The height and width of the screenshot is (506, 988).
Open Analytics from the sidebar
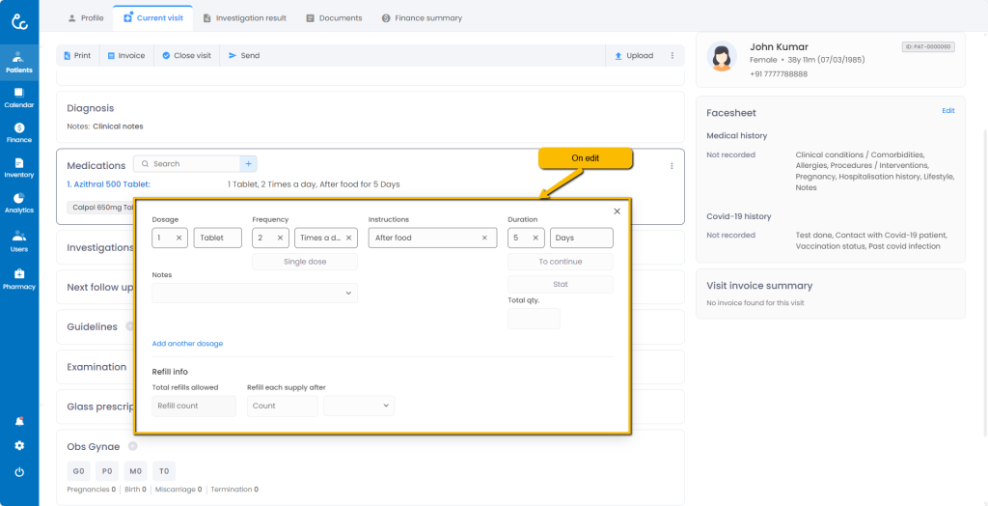(19, 202)
